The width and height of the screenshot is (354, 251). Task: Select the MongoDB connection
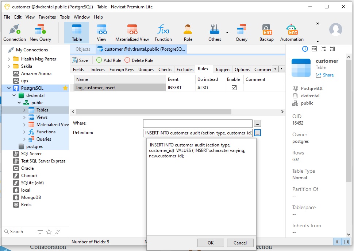31,197
